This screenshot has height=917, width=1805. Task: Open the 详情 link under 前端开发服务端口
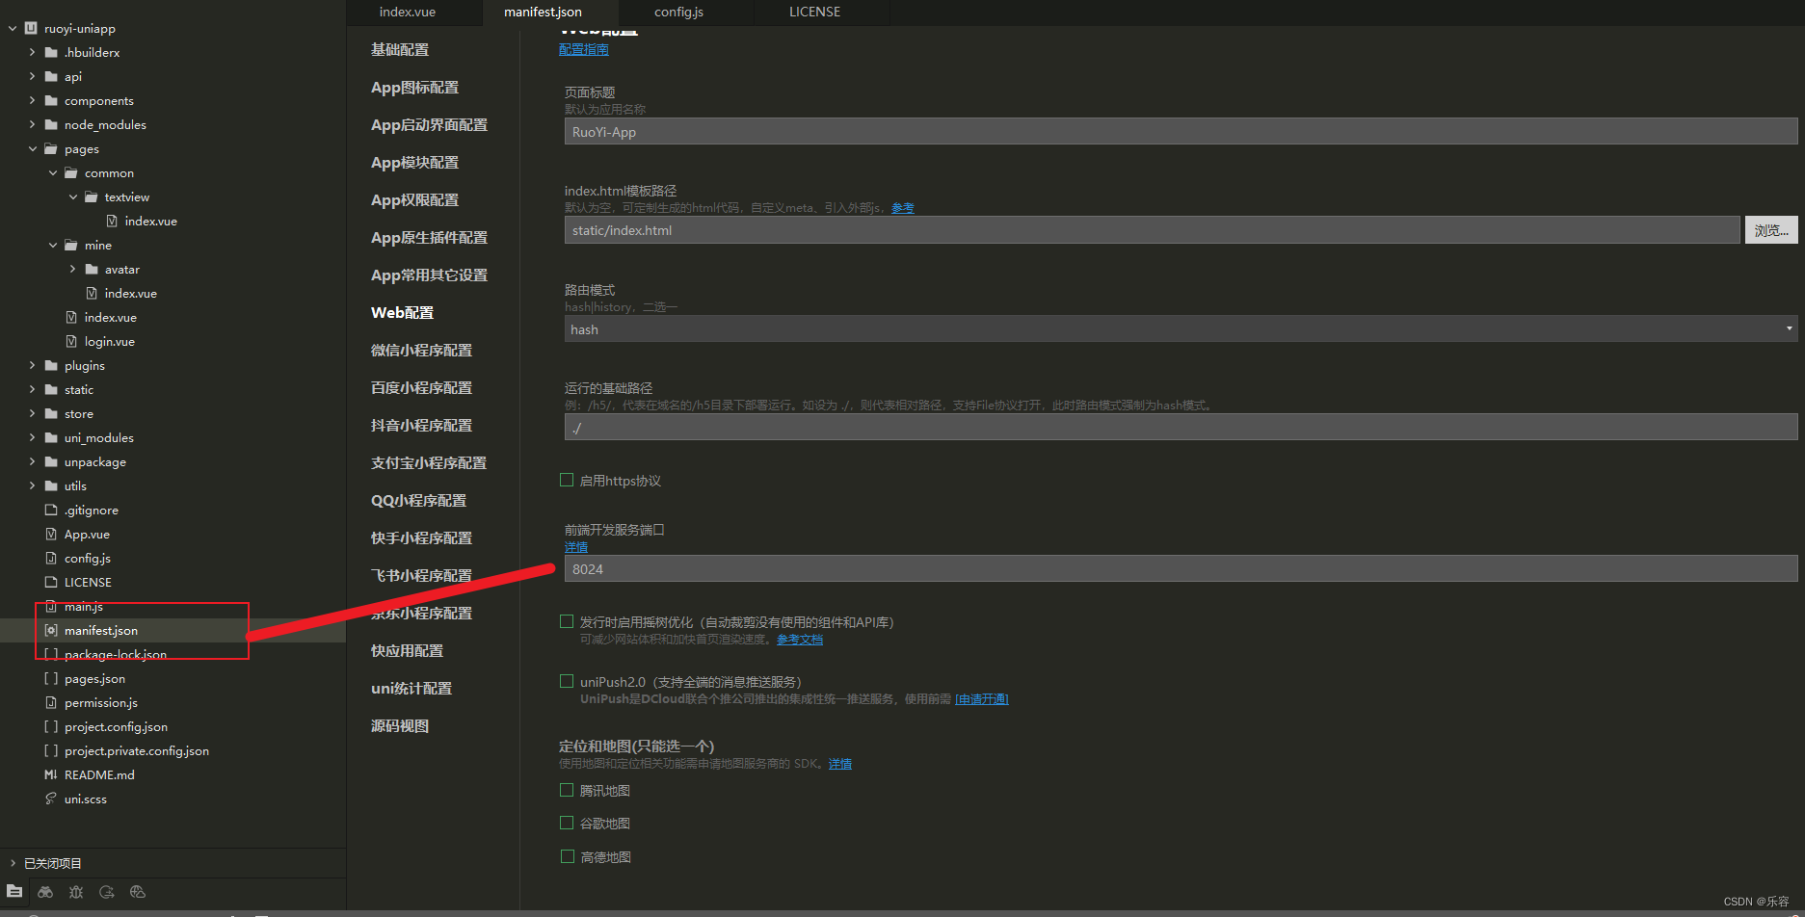[576, 547]
